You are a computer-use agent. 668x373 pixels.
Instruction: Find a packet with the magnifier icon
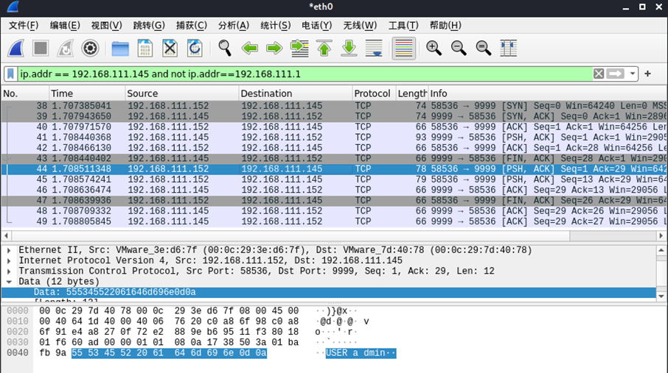[x=225, y=48]
